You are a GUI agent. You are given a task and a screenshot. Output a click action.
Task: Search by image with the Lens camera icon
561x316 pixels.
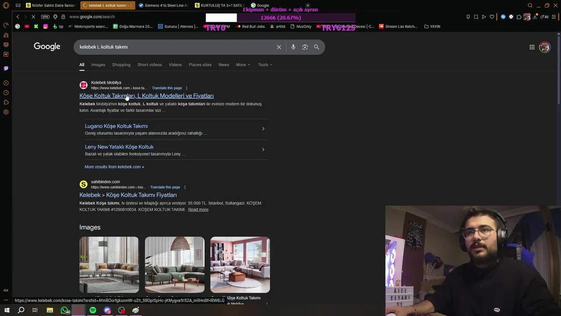305,47
